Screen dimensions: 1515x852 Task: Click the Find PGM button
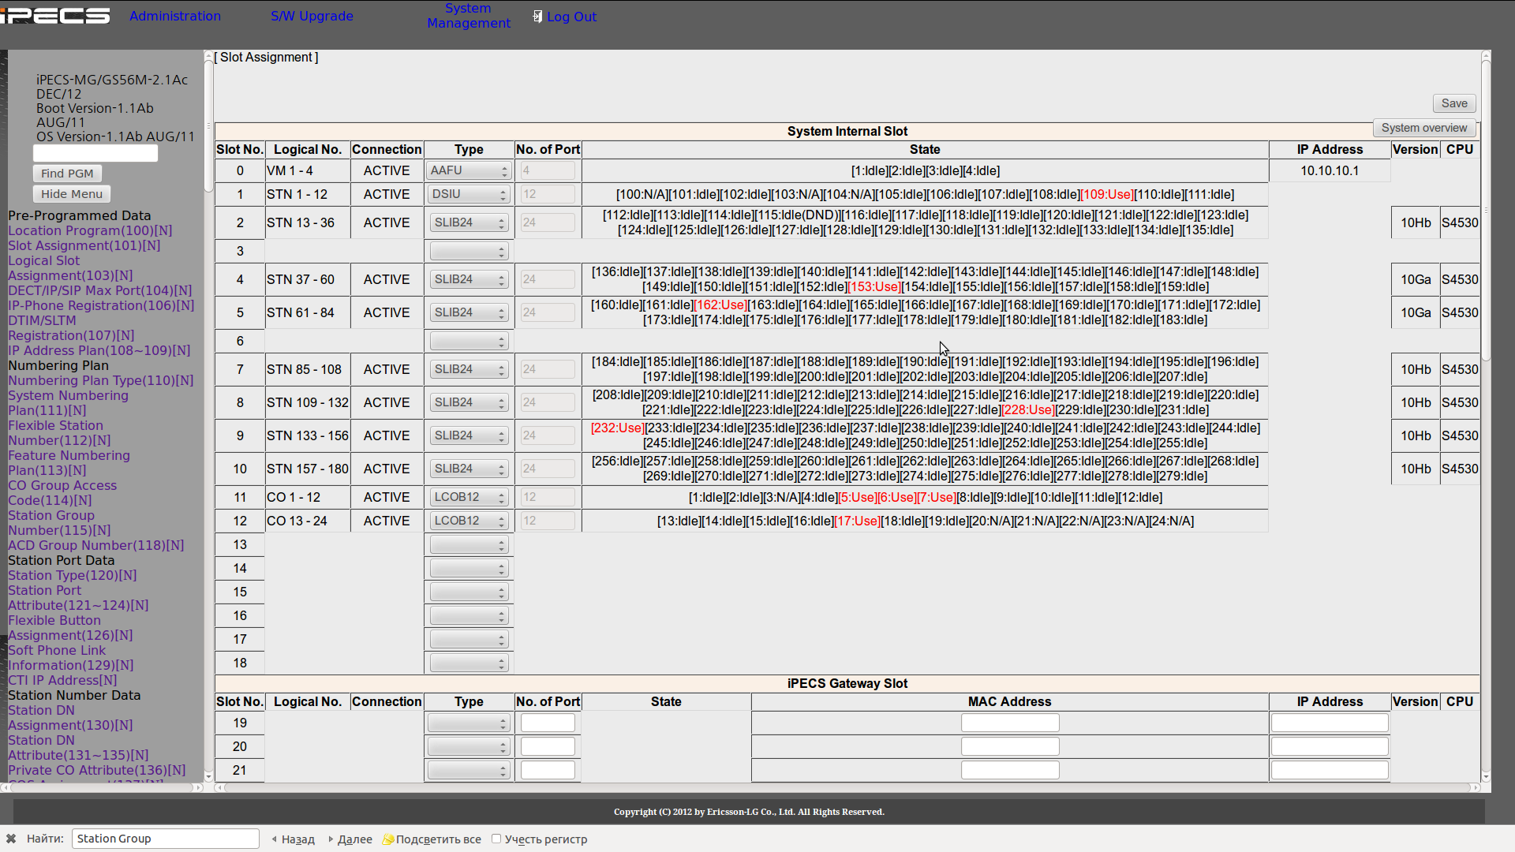pyautogui.click(x=67, y=174)
